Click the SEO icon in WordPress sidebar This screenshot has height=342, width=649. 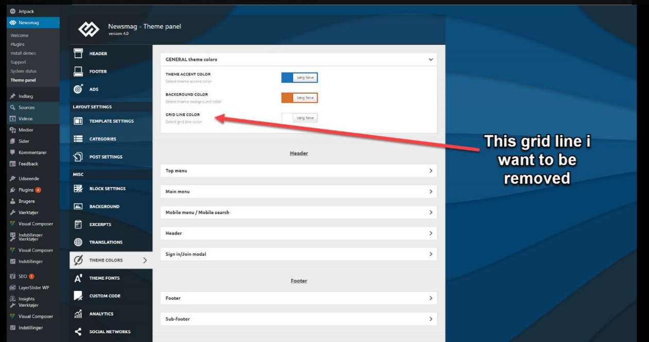[x=12, y=277]
